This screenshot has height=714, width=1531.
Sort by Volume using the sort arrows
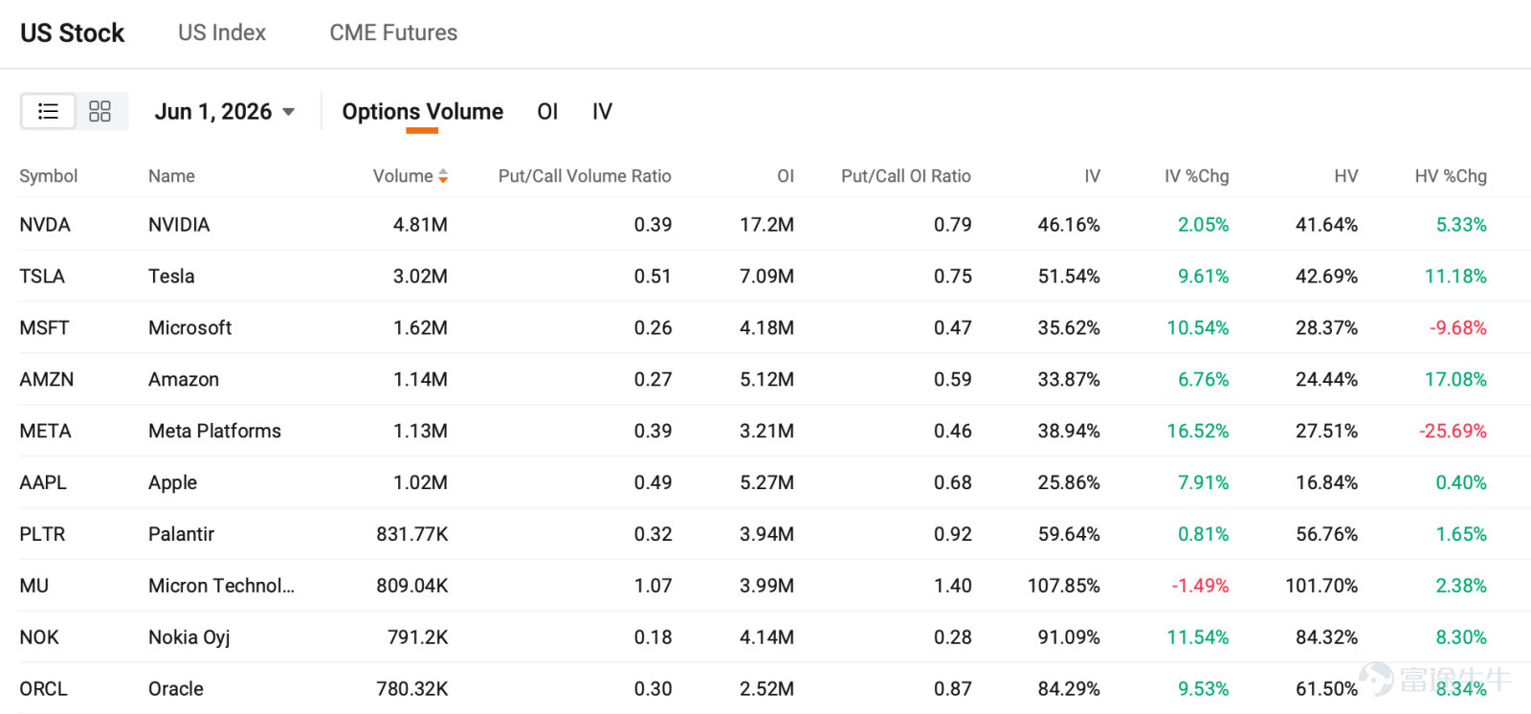click(x=443, y=176)
